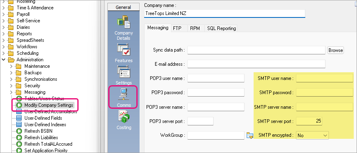Expand the Security tree node
357x153 pixels.
(x=11, y=86)
